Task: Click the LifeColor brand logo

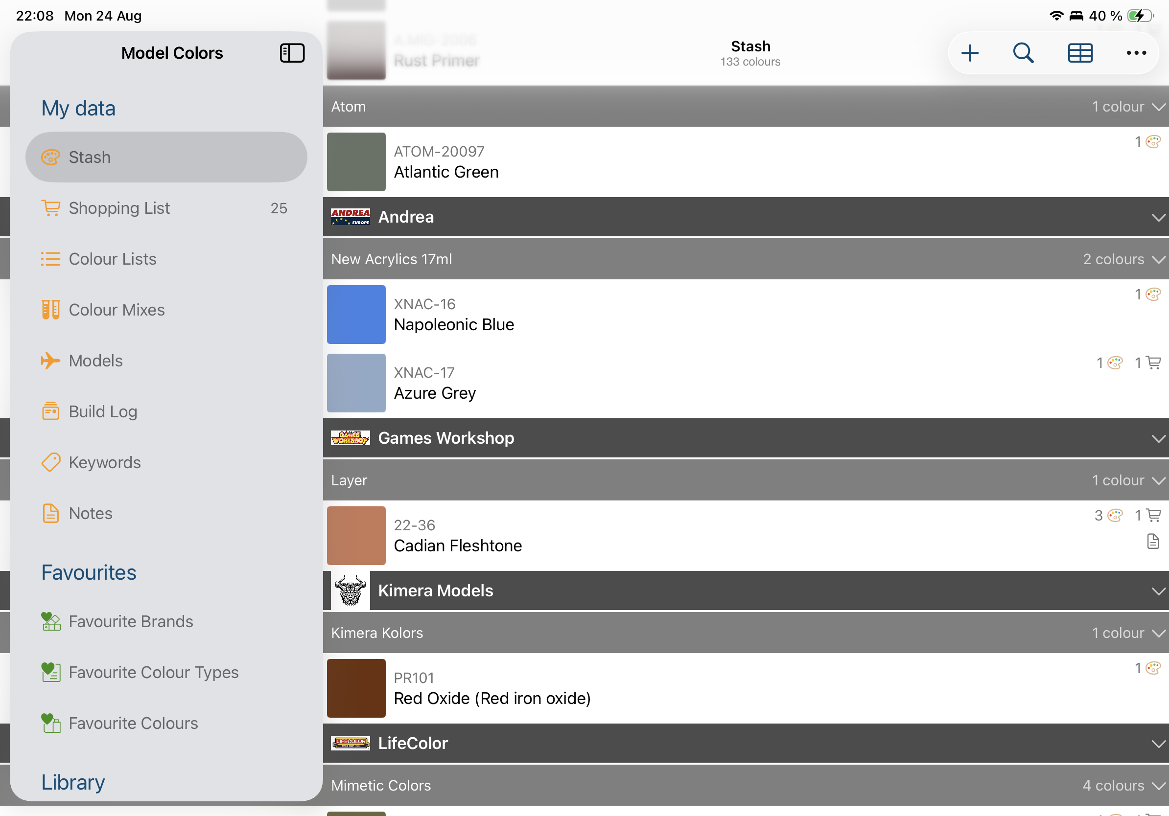Action: point(351,743)
